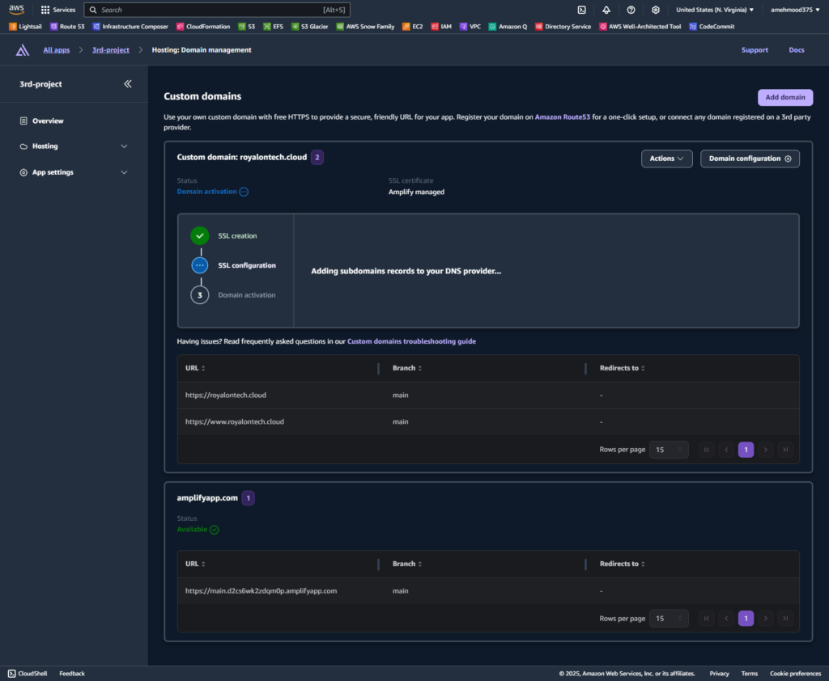Open the Amazon Q bookmark
Viewport: 829px width, 681px height.
click(x=508, y=27)
